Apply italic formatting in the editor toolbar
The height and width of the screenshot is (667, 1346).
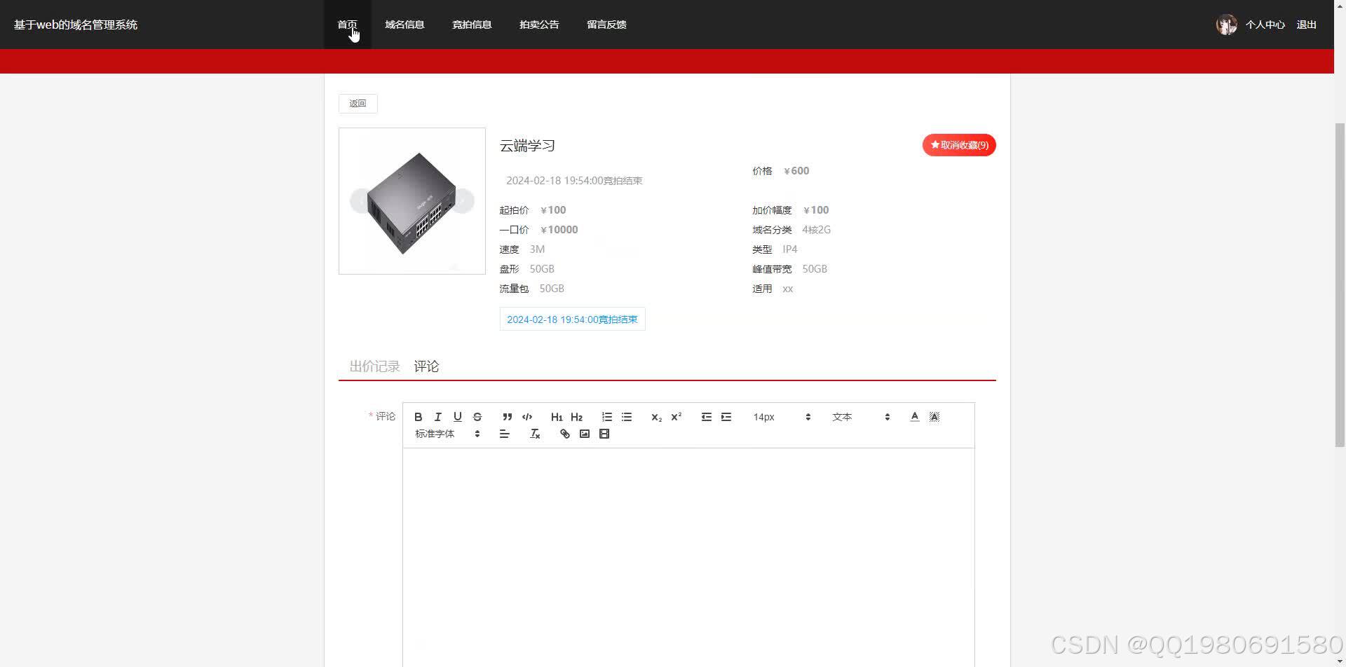tap(438, 416)
